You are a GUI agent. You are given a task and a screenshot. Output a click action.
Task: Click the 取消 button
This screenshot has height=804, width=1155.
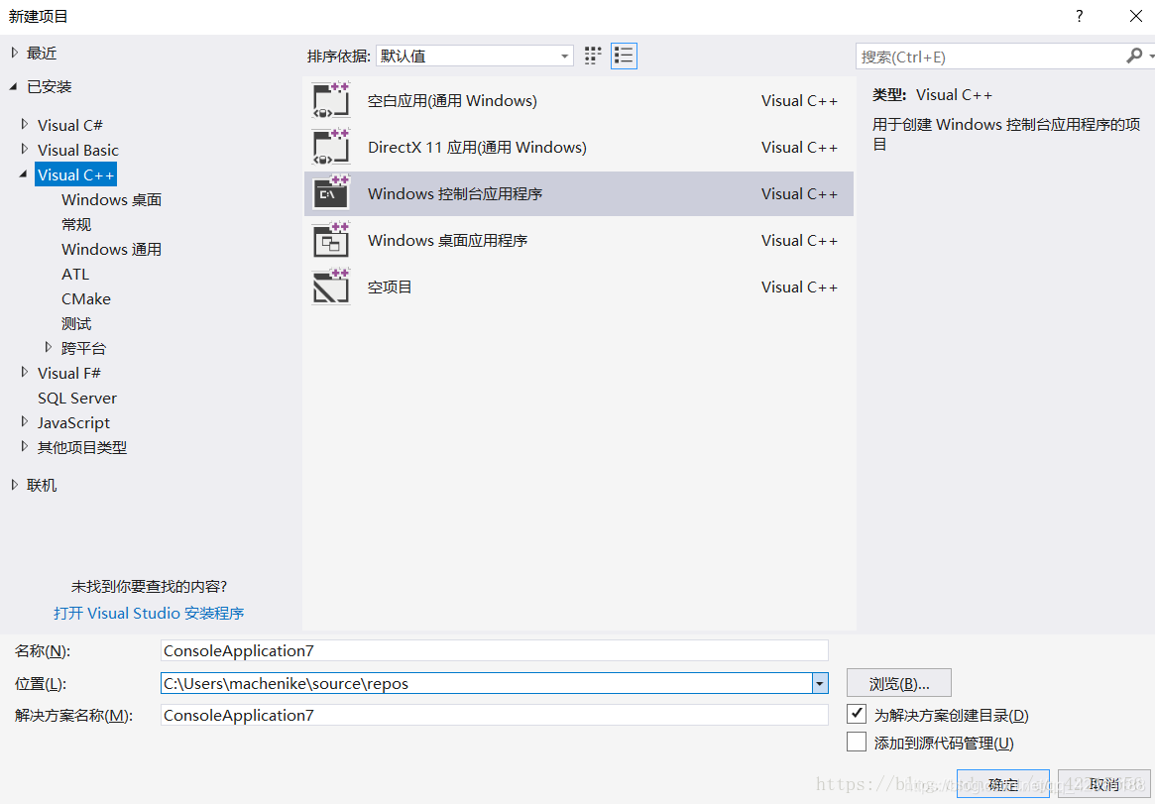[x=1103, y=784]
